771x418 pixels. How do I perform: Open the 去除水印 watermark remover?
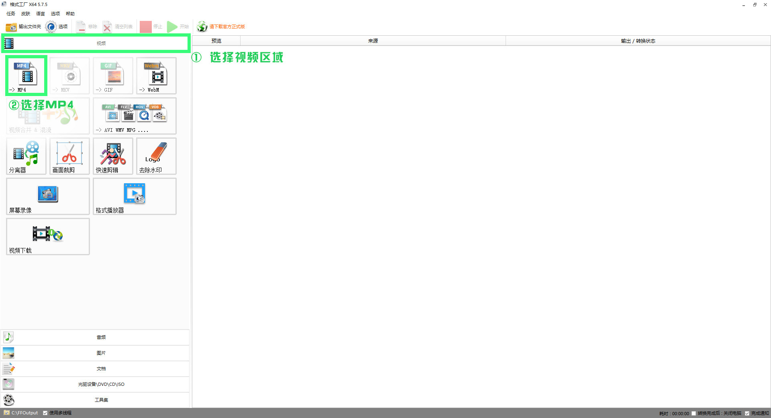[156, 156]
